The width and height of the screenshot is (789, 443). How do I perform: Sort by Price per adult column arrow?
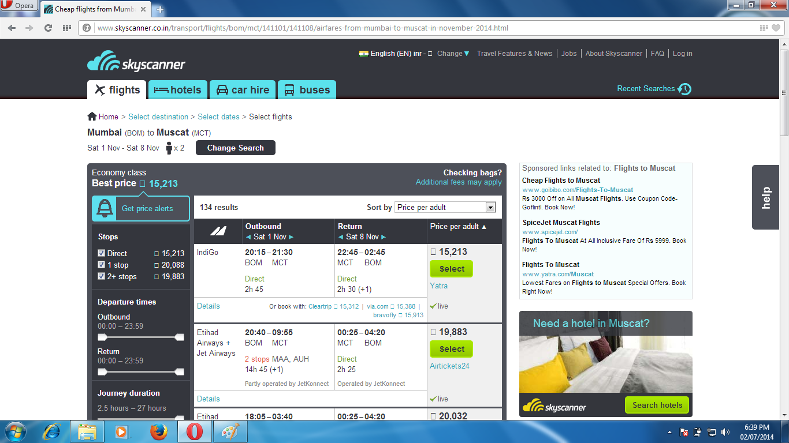(x=484, y=227)
